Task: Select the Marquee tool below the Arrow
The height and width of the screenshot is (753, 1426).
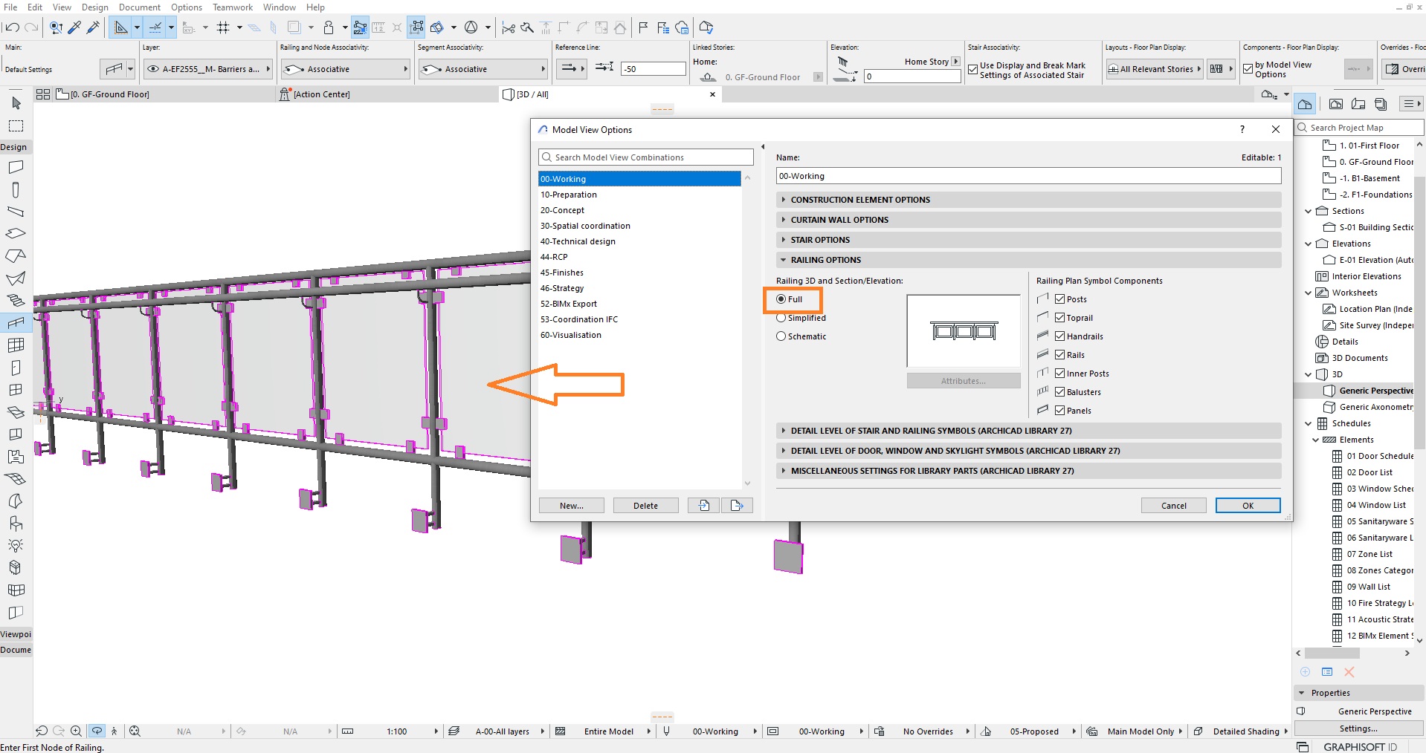Action: click(16, 125)
